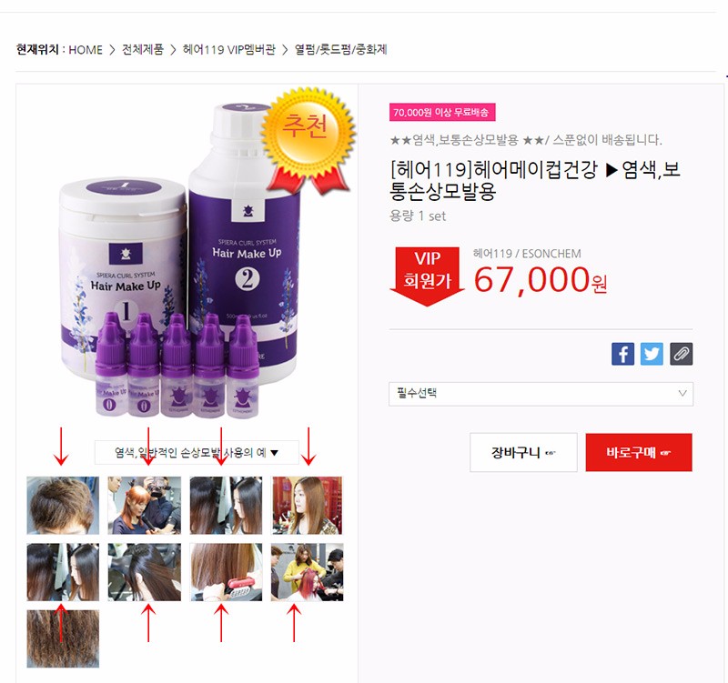The width and height of the screenshot is (728, 683).
Task: Copy link with paperclip icon
Action: click(681, 354)
